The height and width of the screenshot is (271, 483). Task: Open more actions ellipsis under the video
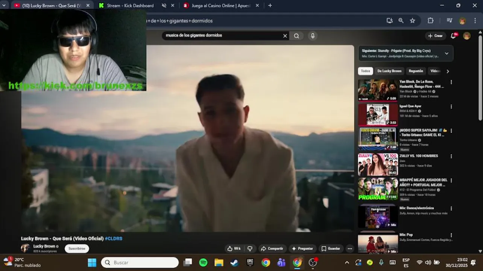pos(350,248)
